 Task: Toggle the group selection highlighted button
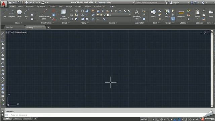click(173, 19)
